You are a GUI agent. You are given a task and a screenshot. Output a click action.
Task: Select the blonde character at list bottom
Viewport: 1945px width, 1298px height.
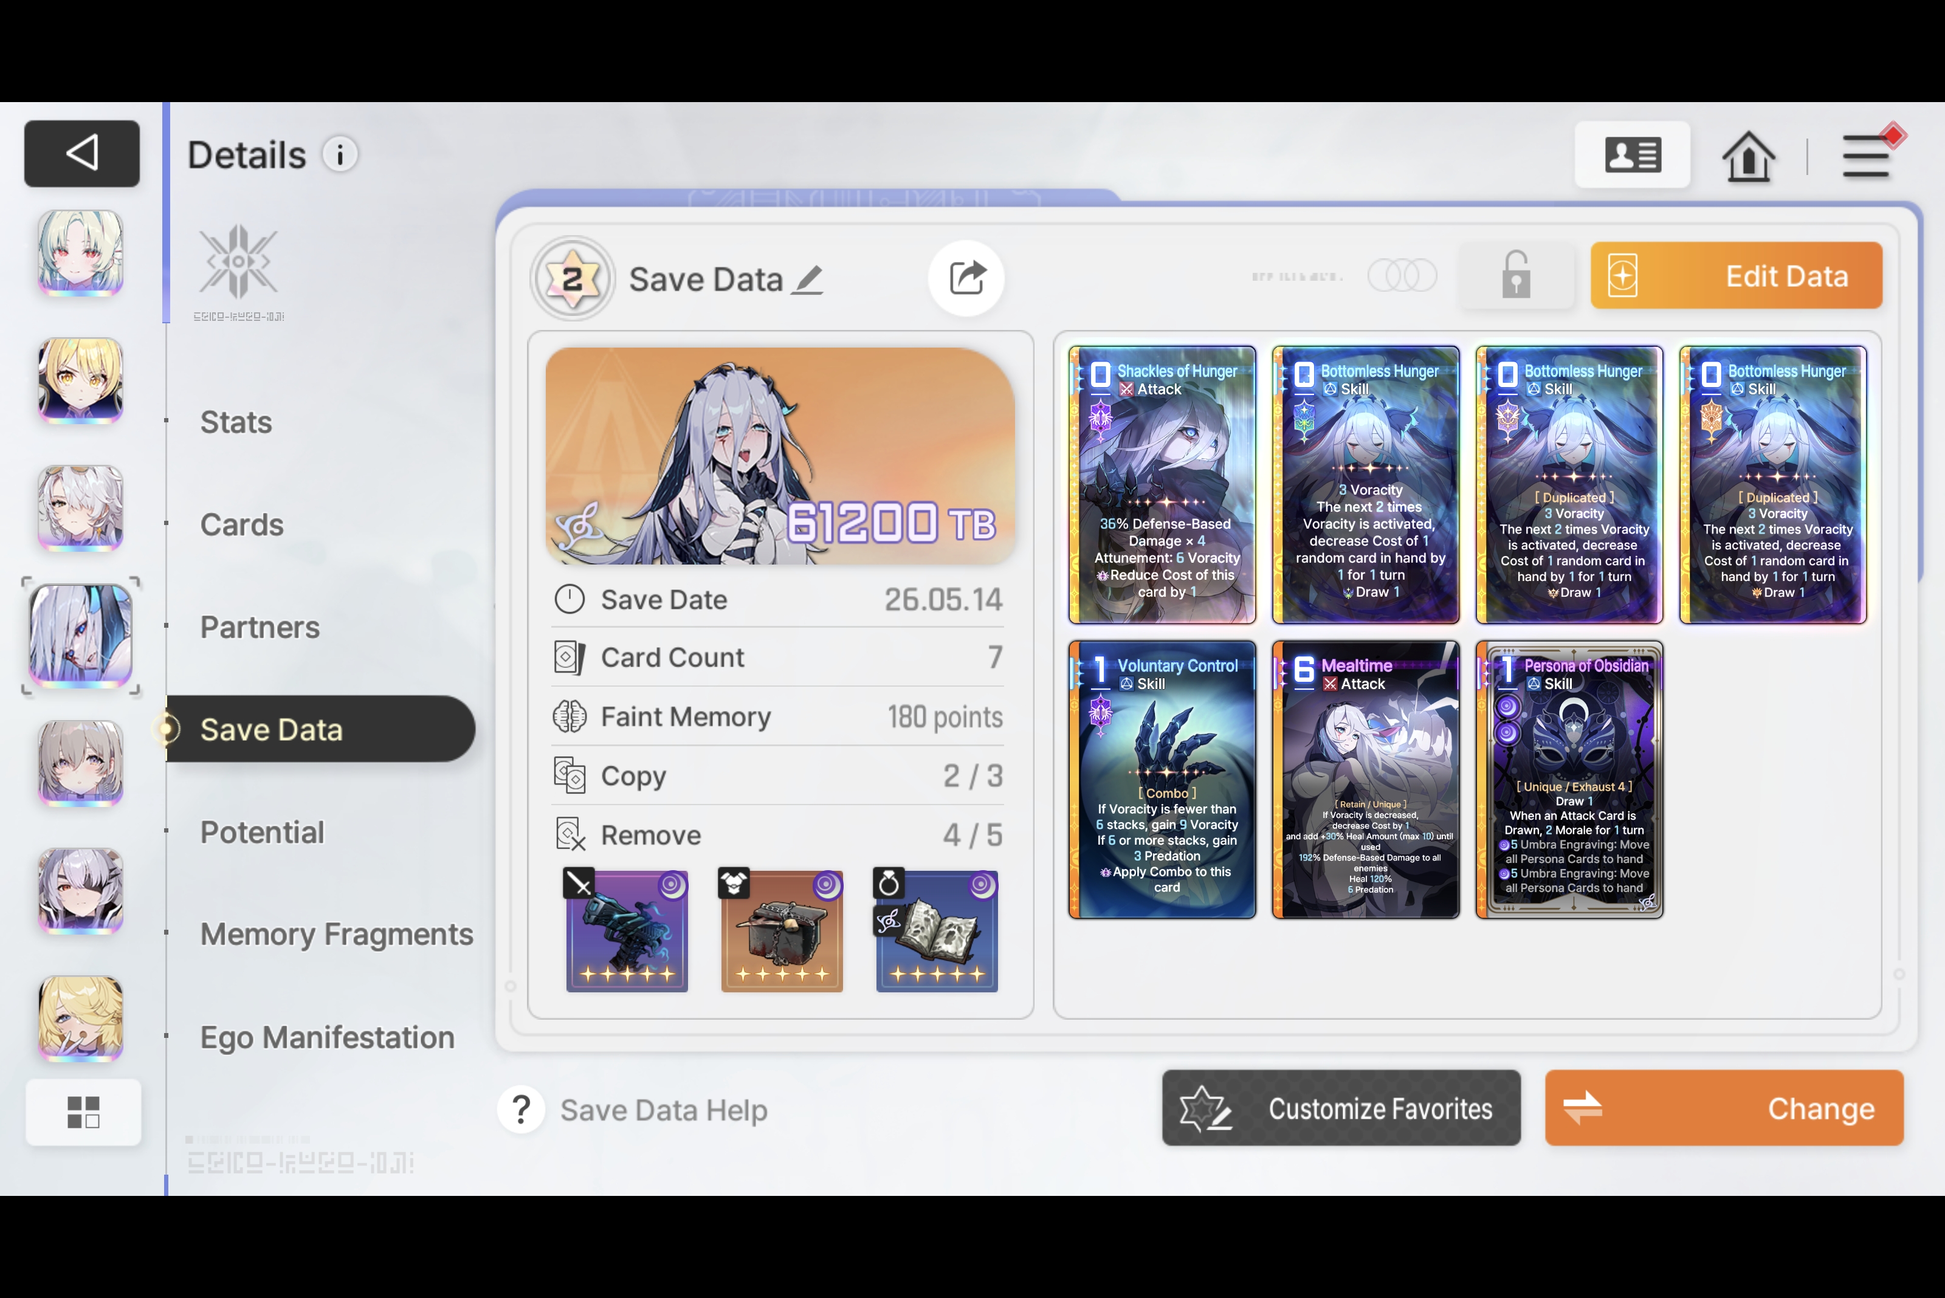click(x=80, y=1019)
